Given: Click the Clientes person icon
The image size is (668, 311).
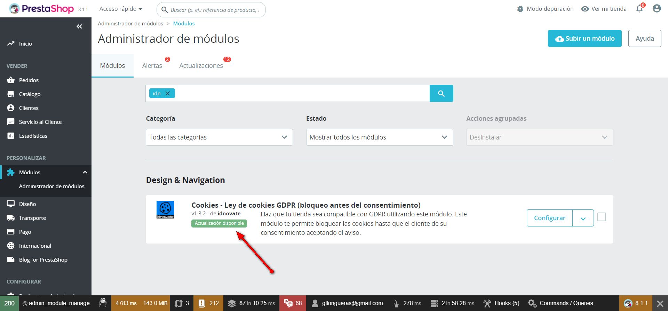Looking at the screenshot, I should [11, 108].
